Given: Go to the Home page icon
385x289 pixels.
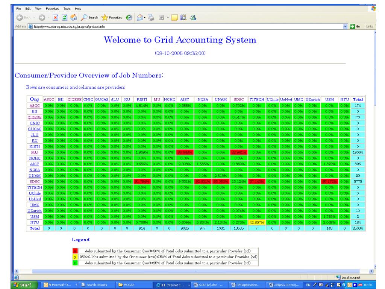Looking at the screenshot, I should 73,17.
